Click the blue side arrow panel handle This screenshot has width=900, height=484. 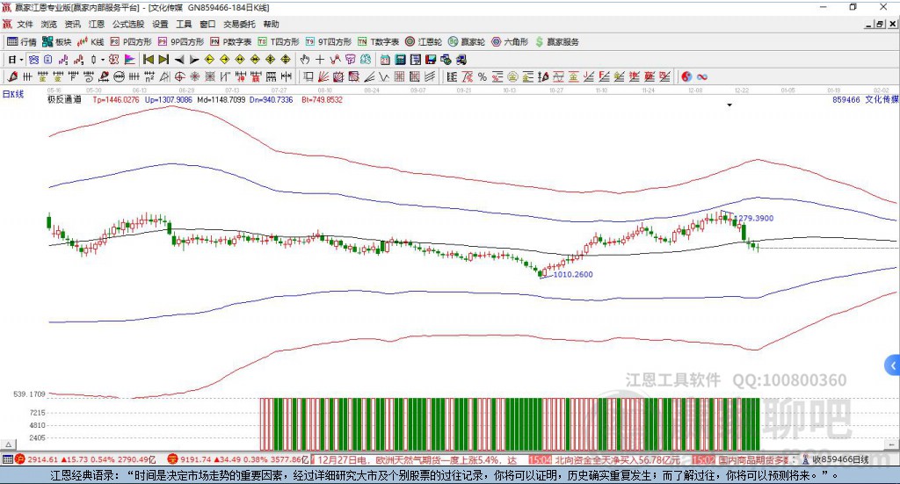point(893,365)
